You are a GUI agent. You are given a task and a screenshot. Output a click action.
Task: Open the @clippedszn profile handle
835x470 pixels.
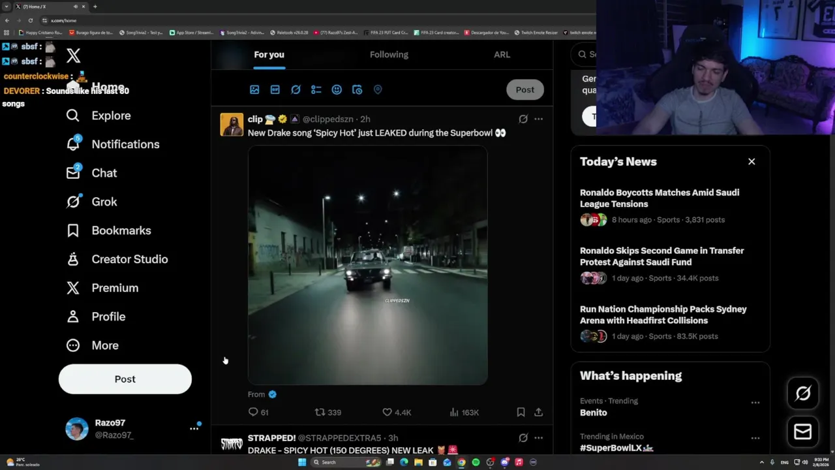tap(328, 119)
